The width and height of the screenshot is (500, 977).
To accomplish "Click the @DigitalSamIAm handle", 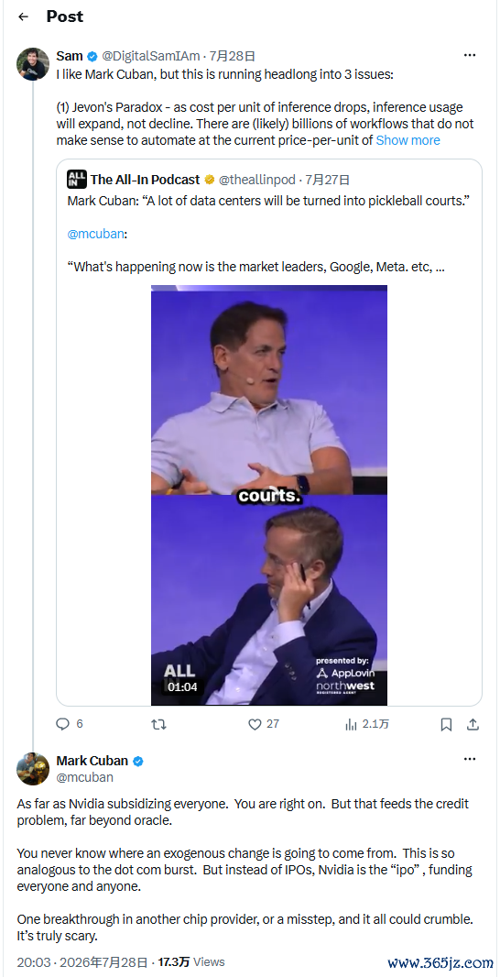I will coord(151,56).
